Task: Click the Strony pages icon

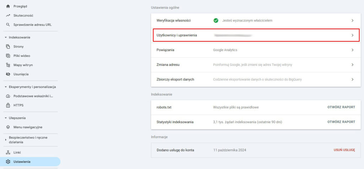Action: coord(8,47)
